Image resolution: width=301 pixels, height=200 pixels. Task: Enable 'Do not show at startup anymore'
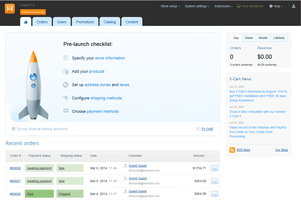(14, 129)
